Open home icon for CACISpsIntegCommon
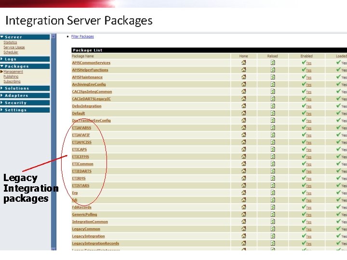The image size is (347, 260). point(244,91)
